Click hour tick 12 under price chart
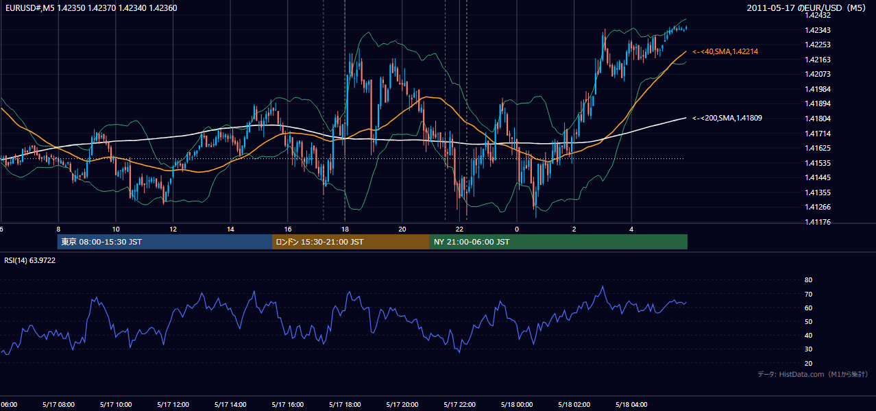876x411 pixels. [173, 229]
